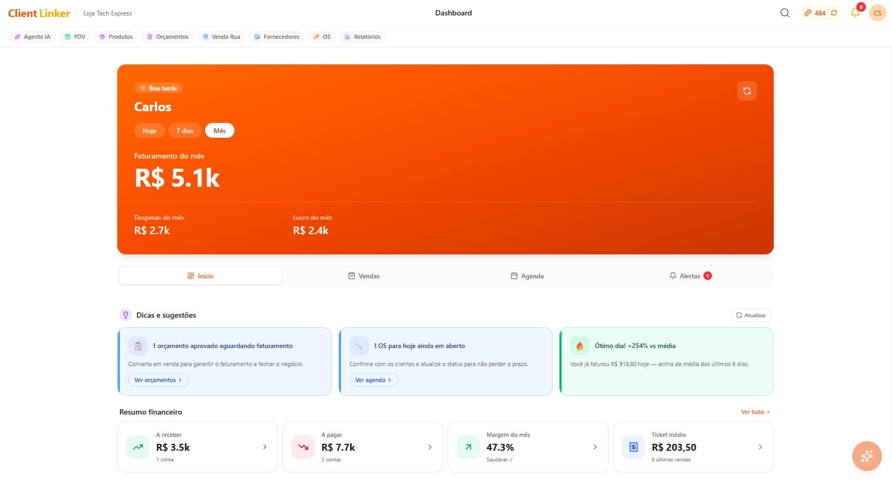
Task: Click the Faturamento value R$ 5.1k
Action: 177,178
